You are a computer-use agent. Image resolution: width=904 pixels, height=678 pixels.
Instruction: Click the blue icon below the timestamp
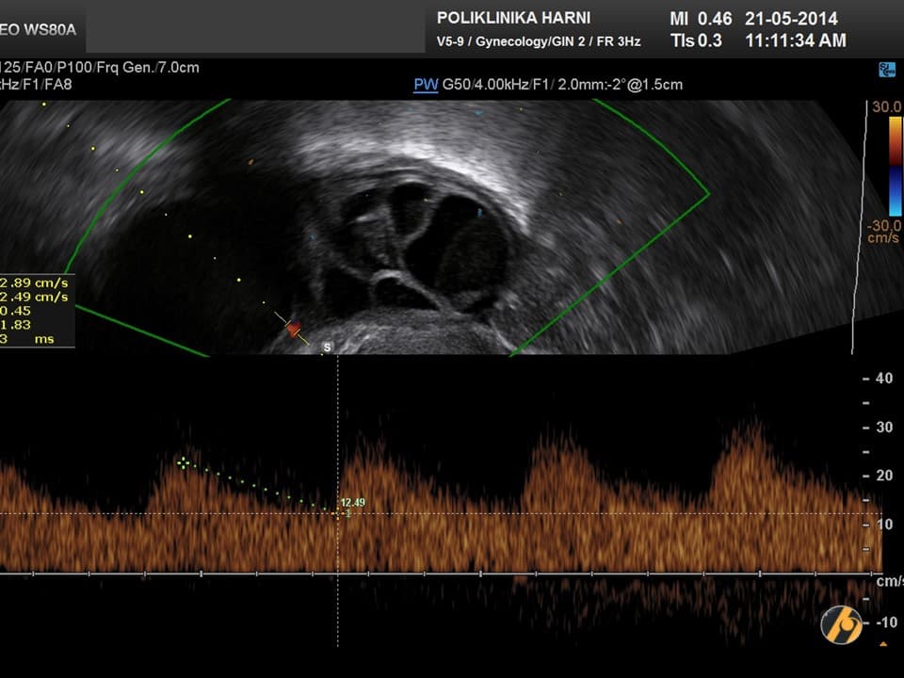click(885, 70)
